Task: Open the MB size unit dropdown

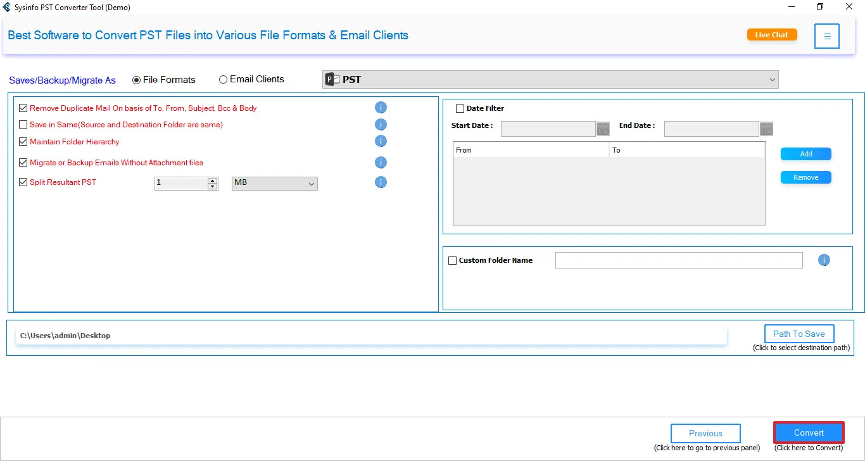Action: pyautogui.click(x=311, y=183)
